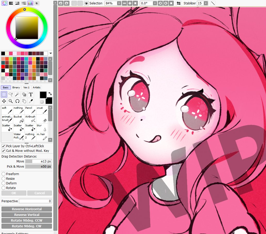The height and width of the screenshot is (234, 266).
Task: Expand the color history dropdown arrow
Action: (51, 53)
